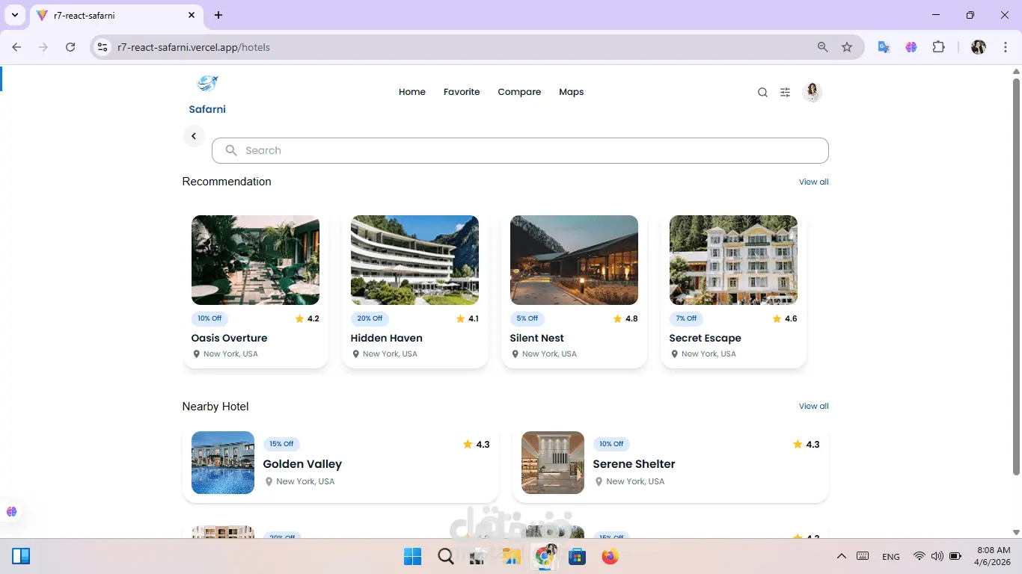Viewport: 1022px width, 574px height.
Task: Open the Compare page
Action: click(x=519, y=92)
